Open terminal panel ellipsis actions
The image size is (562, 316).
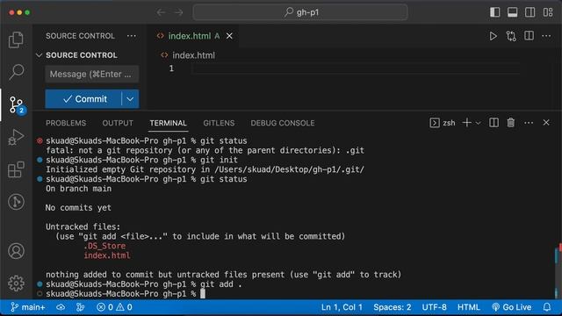tap(529, 123)
